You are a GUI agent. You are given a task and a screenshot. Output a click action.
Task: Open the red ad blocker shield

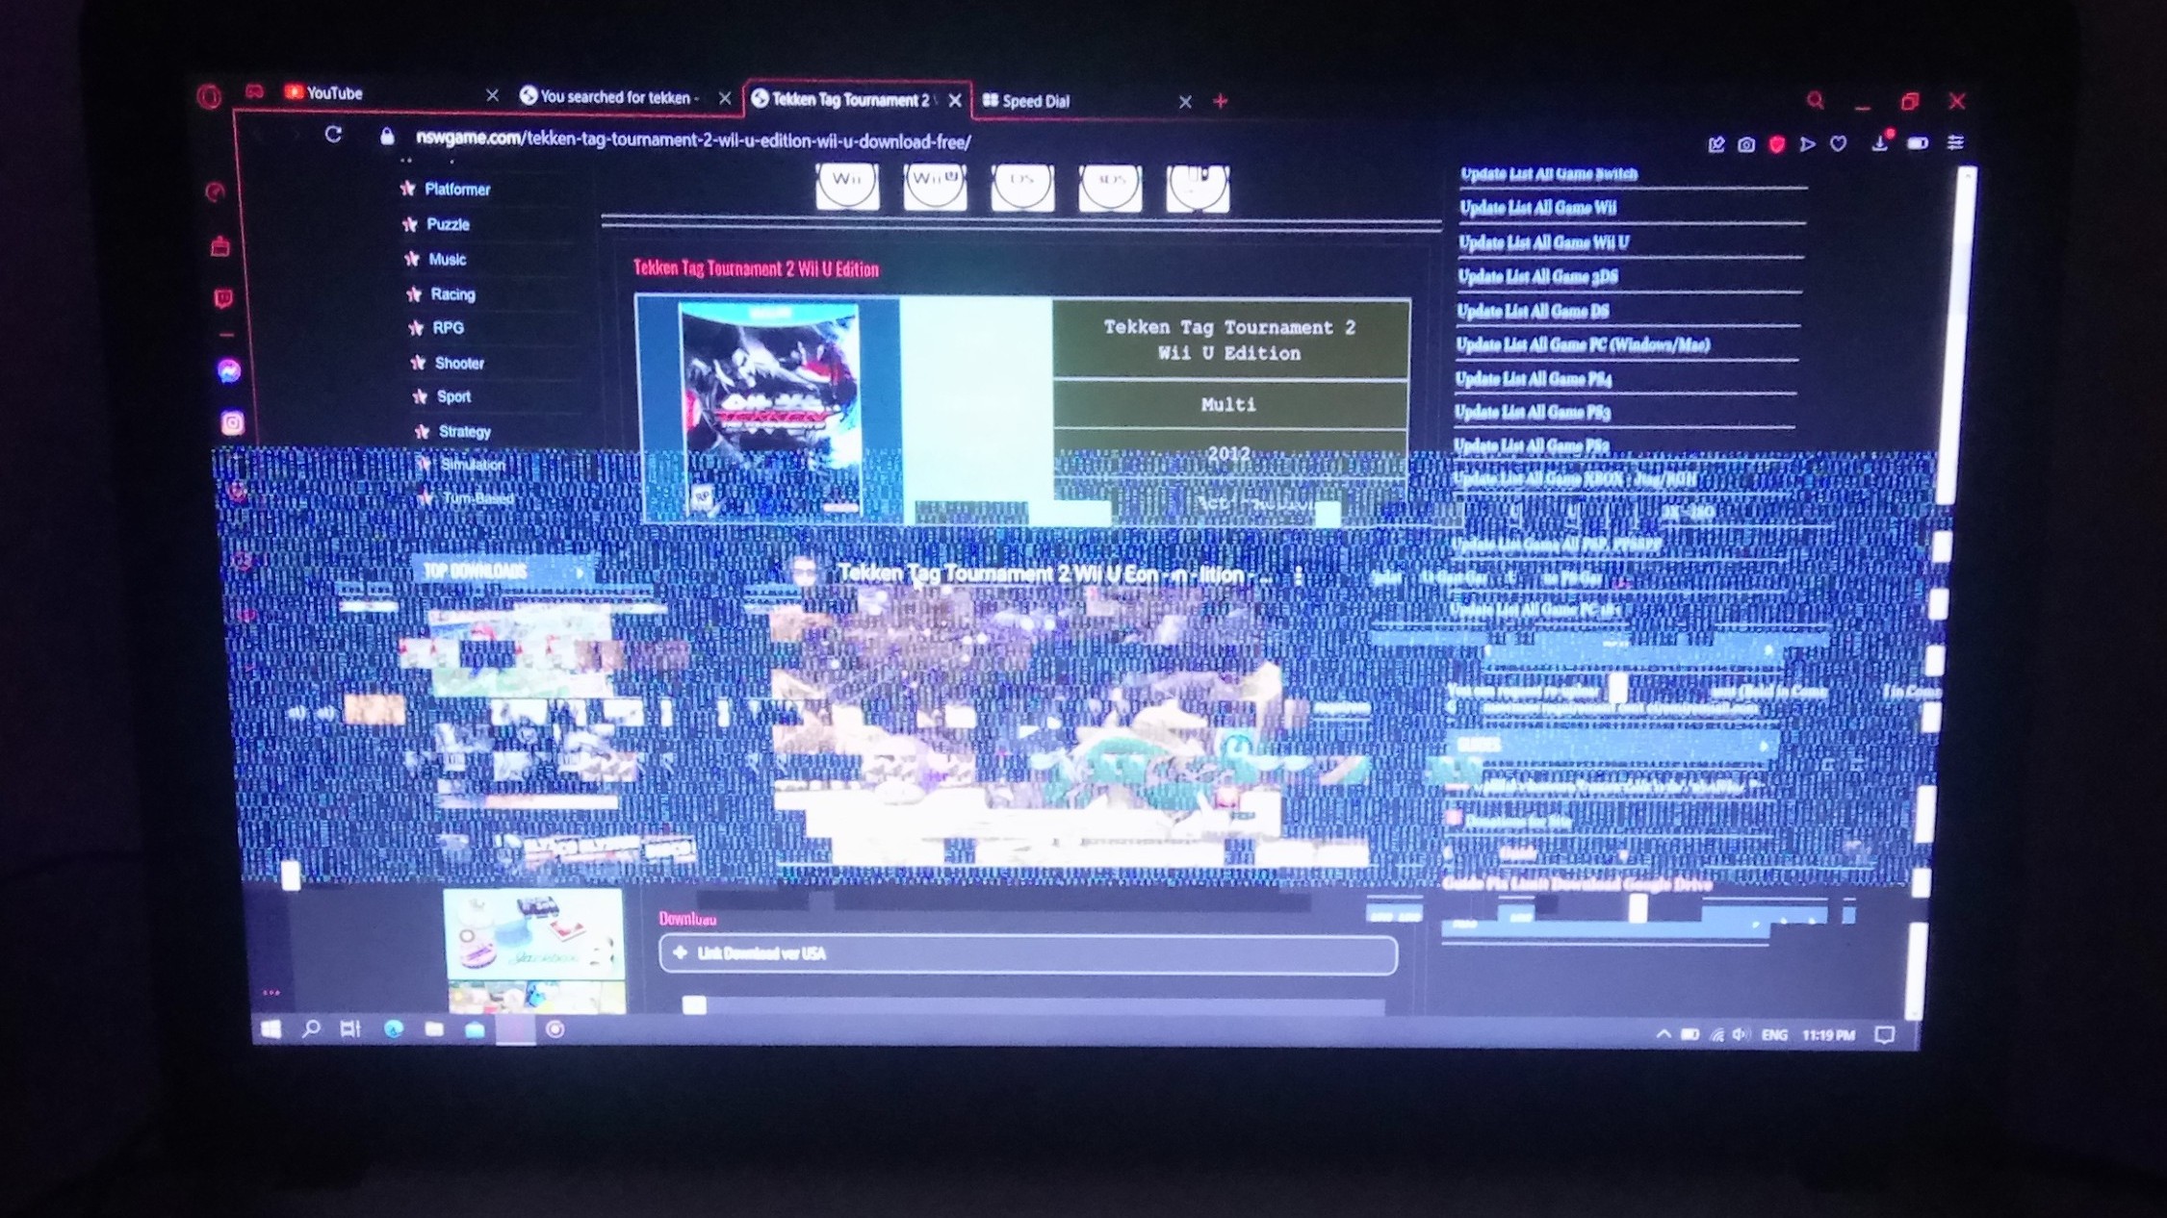(1777, 144)
